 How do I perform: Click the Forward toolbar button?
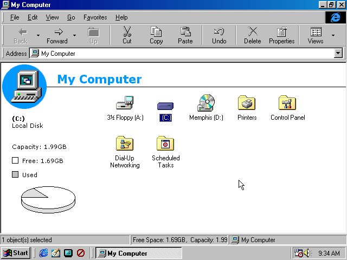pos(57,35)
